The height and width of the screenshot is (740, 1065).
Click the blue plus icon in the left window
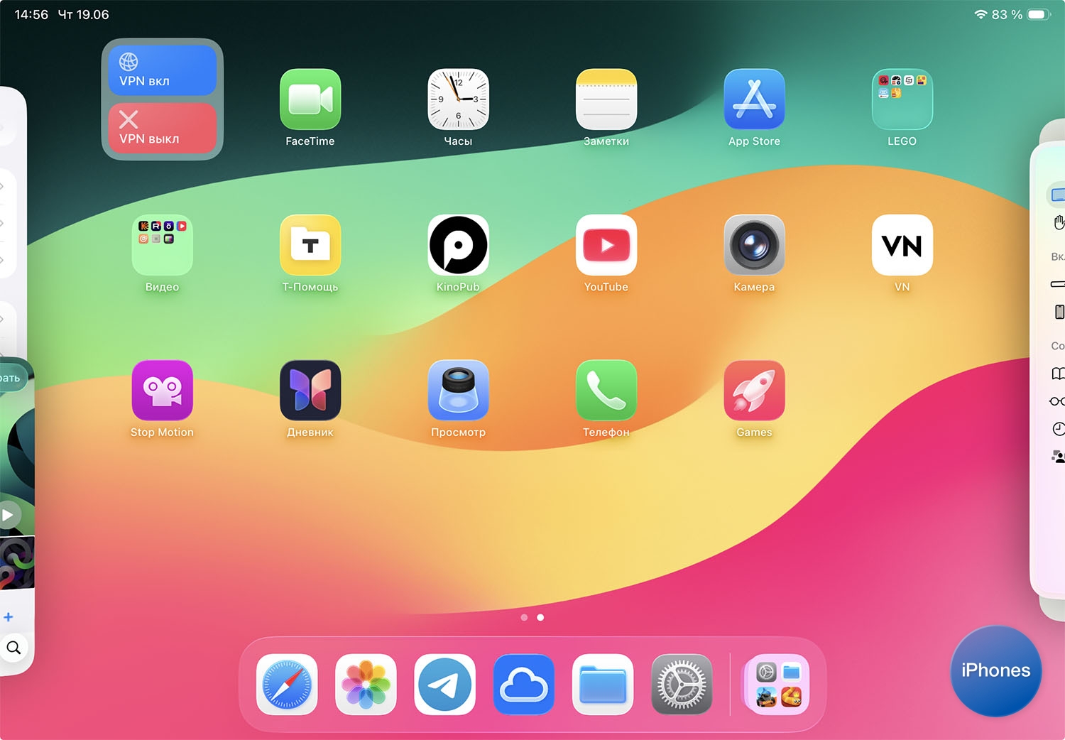(9, 617)
